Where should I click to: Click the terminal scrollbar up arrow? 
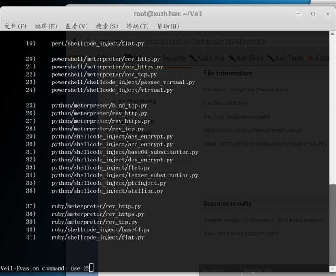point(332,34)
